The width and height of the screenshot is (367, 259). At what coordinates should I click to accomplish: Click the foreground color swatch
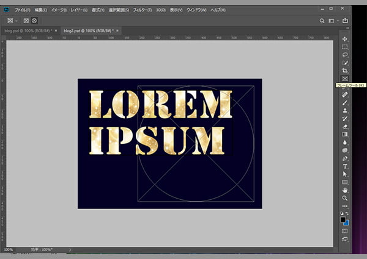point(343,219)
